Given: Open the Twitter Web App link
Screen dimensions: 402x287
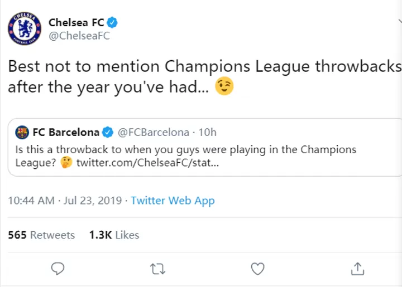Looking at the screenshot, I should click(x=173, y=201).
